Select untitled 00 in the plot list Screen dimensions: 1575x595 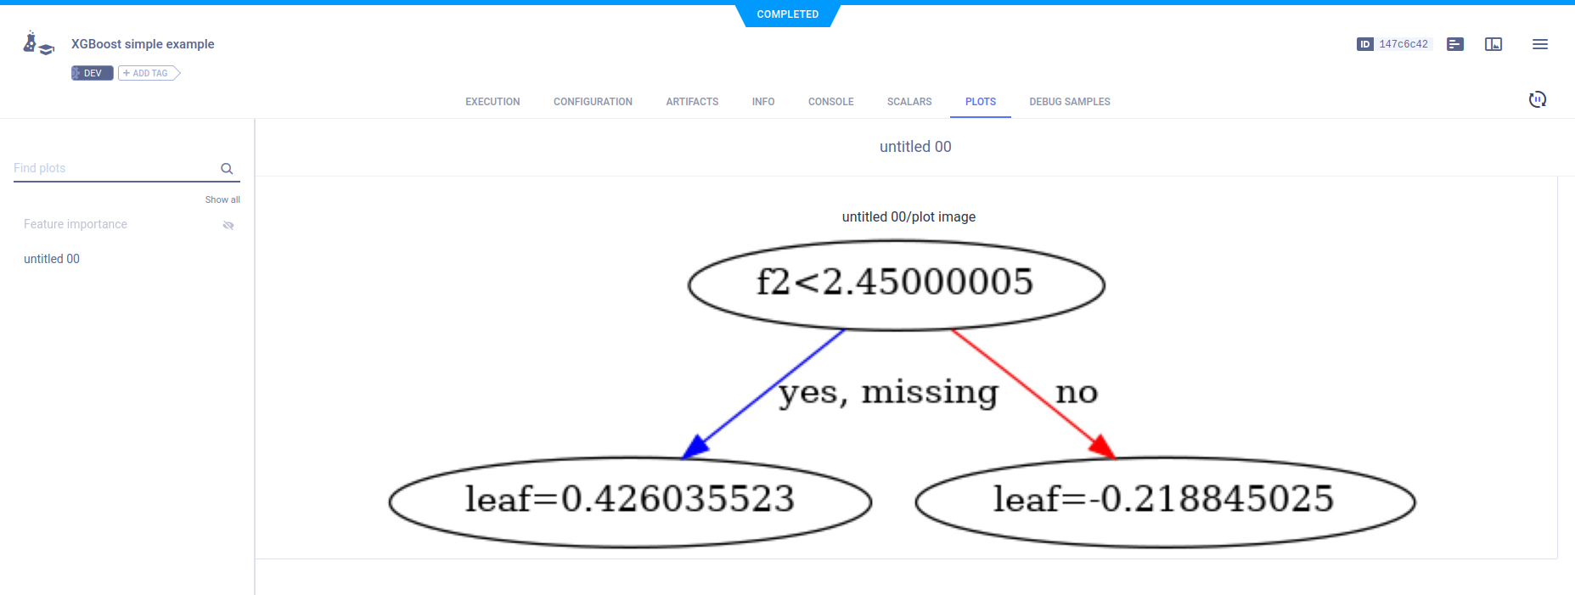click(52, 259)
